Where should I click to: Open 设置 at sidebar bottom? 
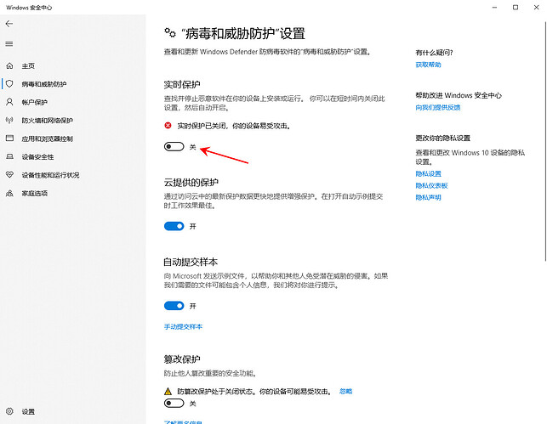tap(28, 411)
